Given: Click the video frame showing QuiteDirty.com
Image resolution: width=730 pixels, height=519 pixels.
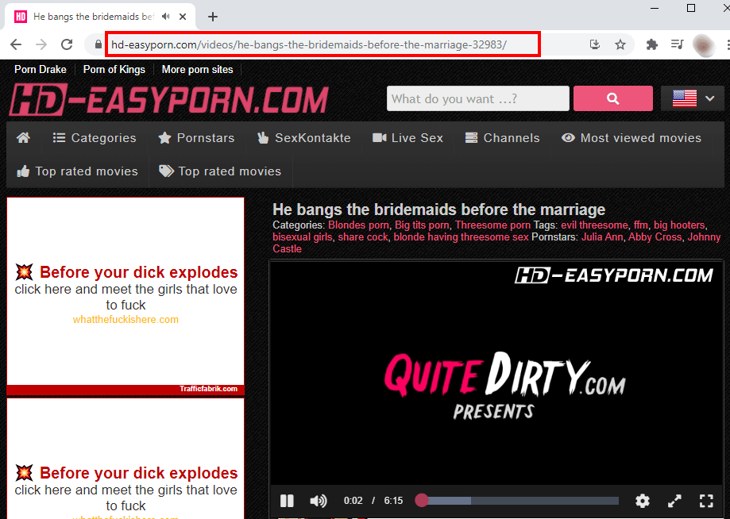Looking at the screenshot, I should 496,372.
